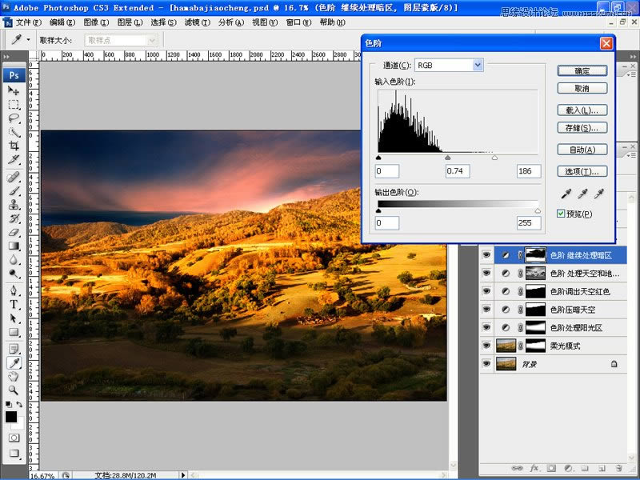Select the Zoom magnifier tool
The width and height of the screenshot is (640, 480).
click(14, 390)
